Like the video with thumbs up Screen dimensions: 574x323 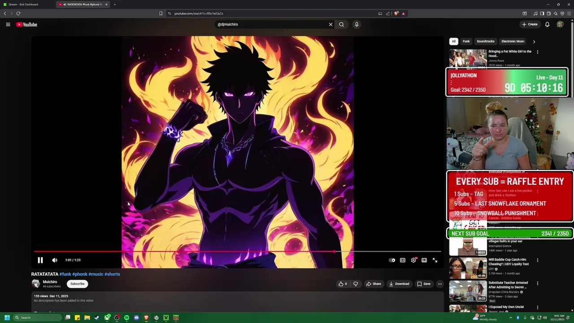pos(343,284)
